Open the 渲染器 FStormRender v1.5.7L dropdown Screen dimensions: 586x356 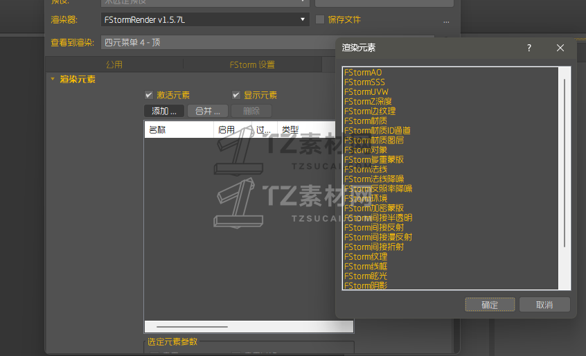[x=205, y=20]
